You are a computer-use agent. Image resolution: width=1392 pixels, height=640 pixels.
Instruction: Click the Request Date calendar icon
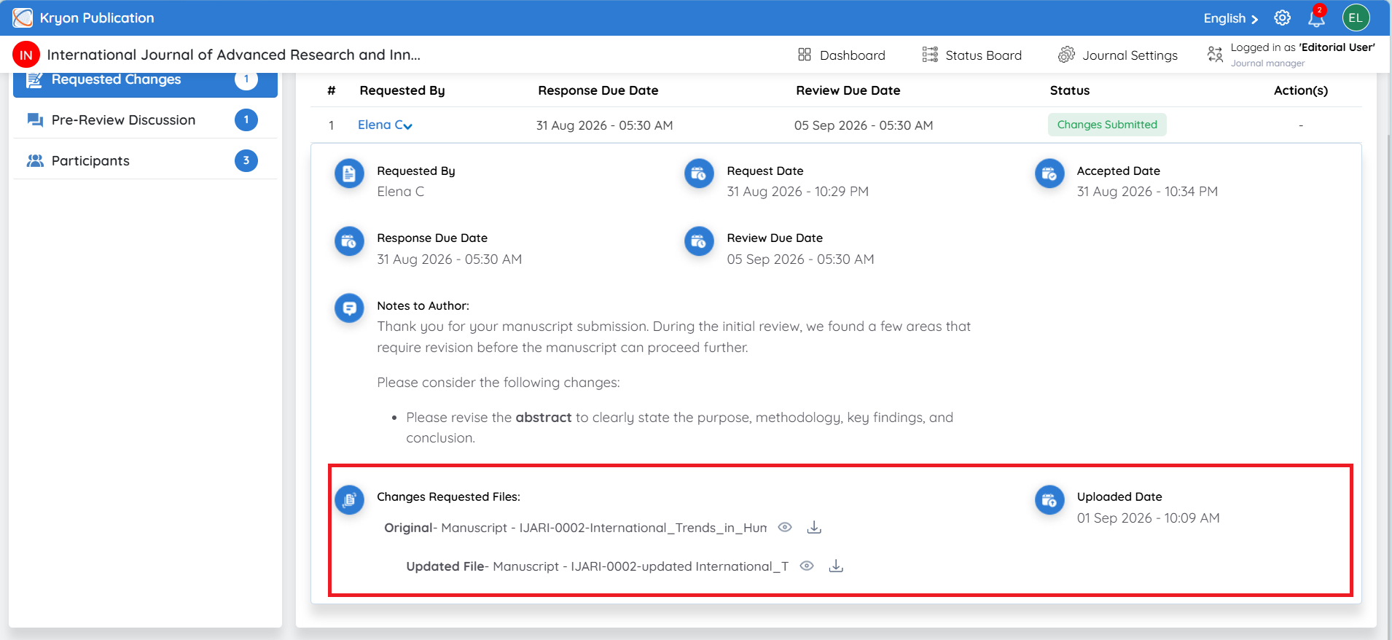click(699, 173)
